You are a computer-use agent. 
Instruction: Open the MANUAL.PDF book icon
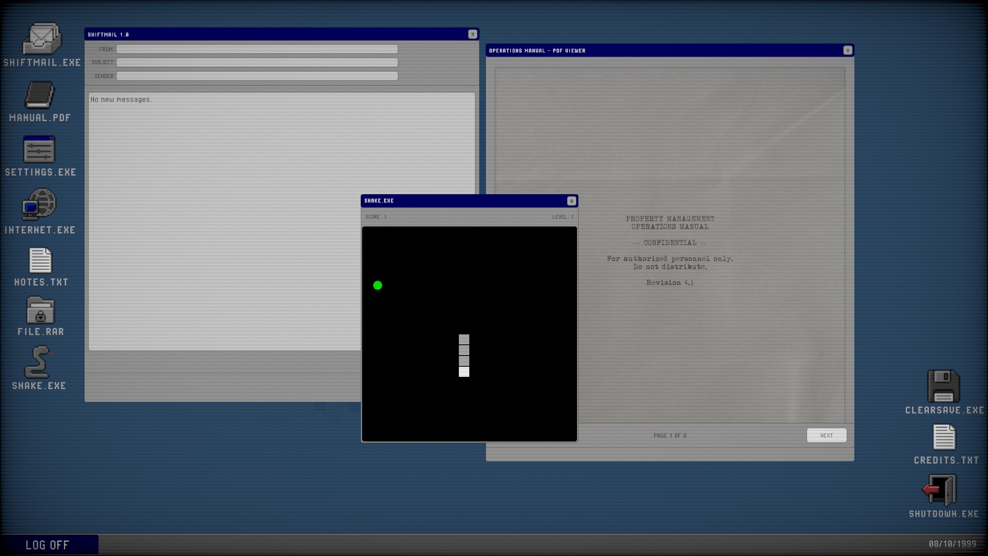point(40,95)
